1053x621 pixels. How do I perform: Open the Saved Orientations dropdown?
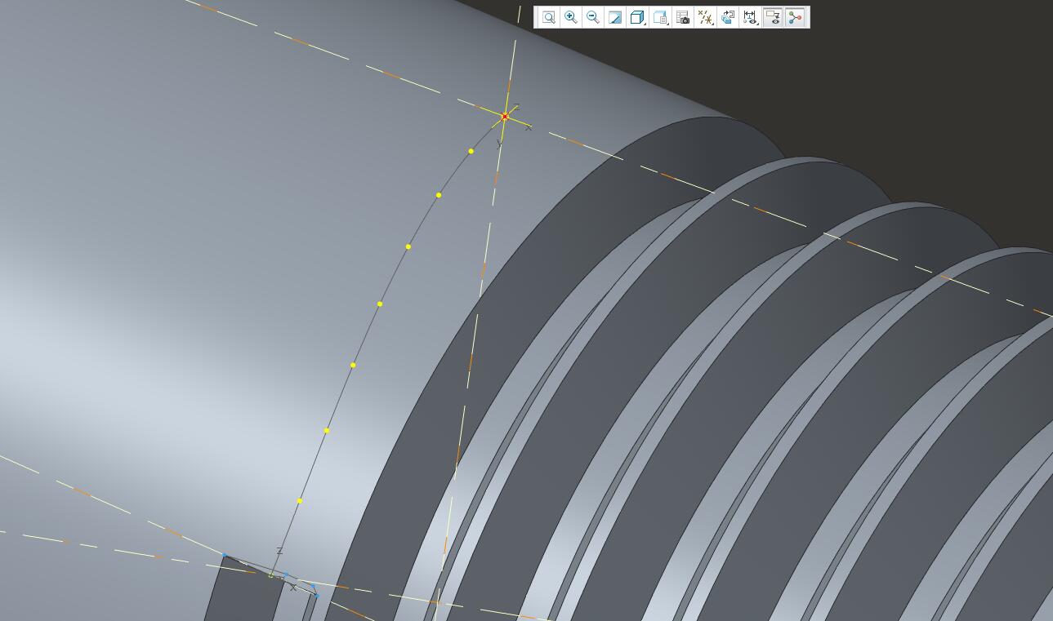[661, 17]
